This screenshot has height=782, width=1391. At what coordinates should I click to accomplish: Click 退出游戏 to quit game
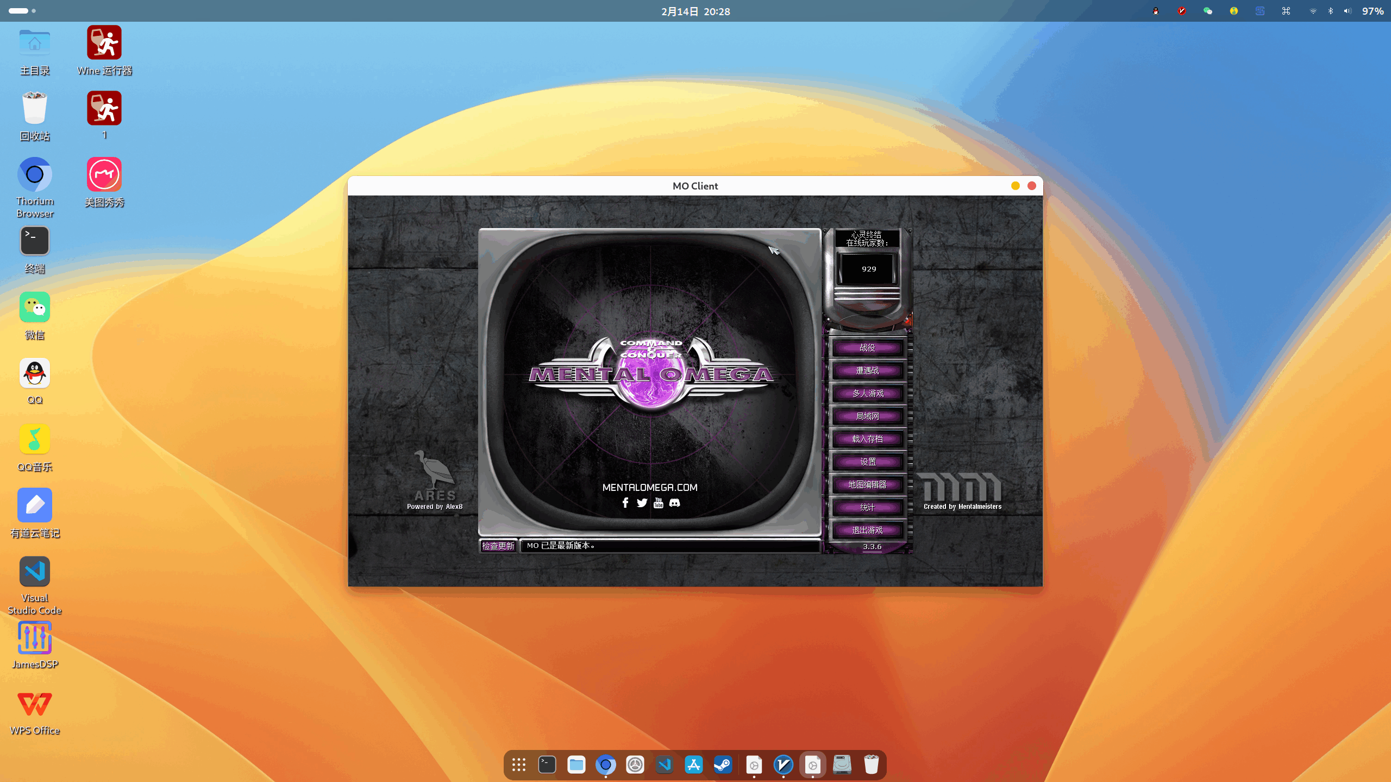point(868,530)
